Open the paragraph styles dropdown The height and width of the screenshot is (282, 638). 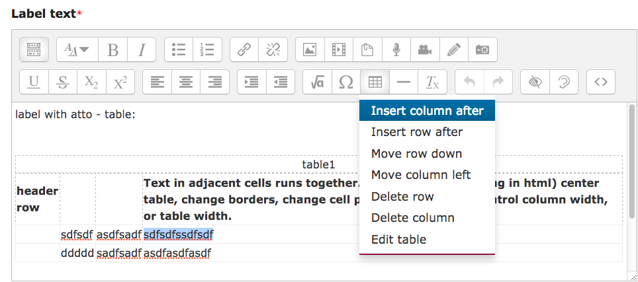77,50
